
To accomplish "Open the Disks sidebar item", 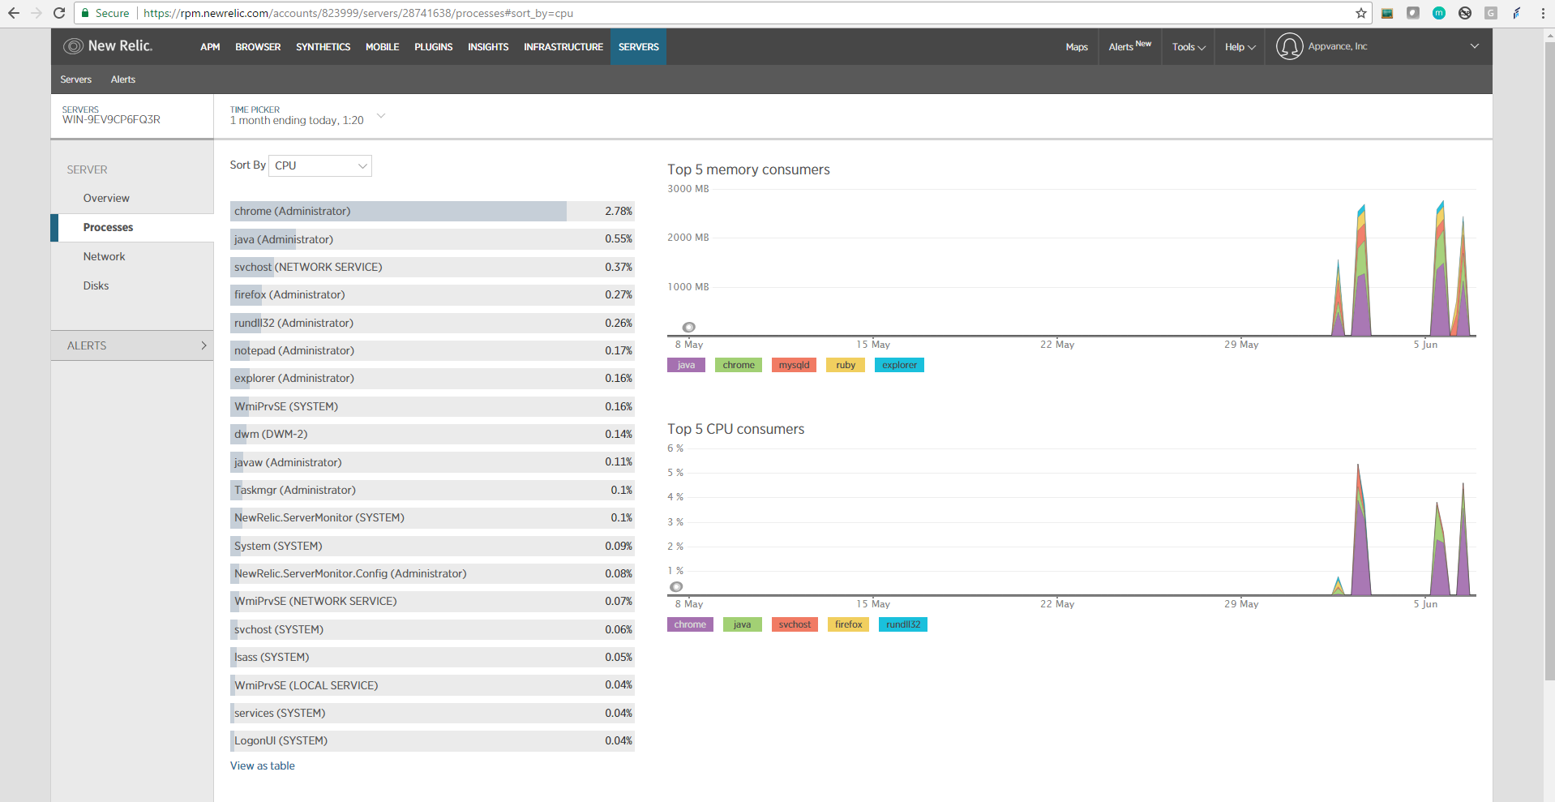I will point(96,285).
